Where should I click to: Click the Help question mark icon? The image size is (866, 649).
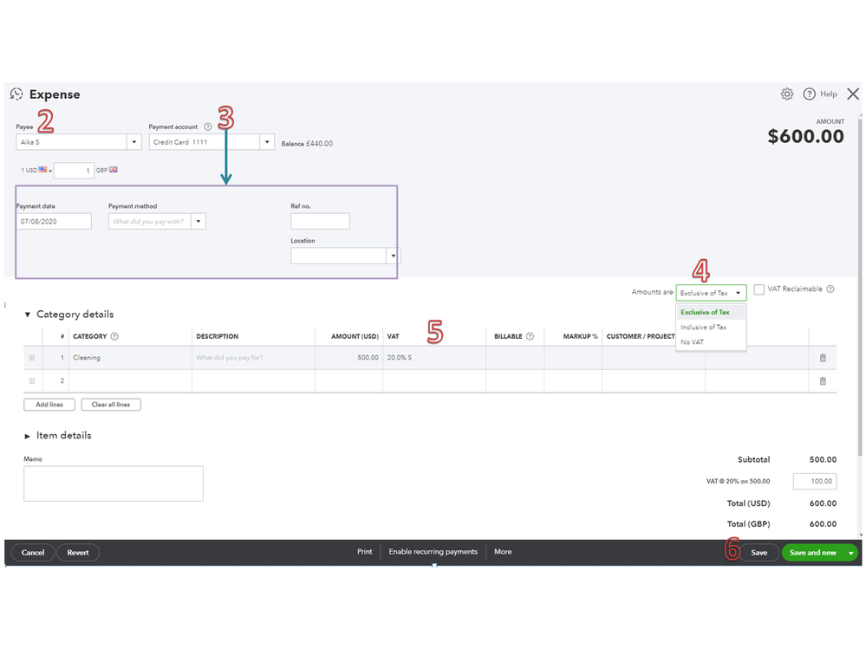pos(809,94)
